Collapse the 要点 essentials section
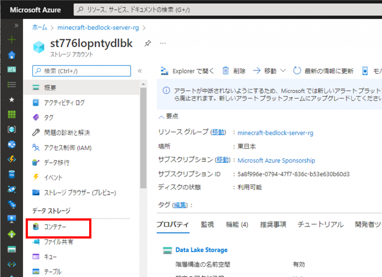This screenshot has height=277, width=382. (161, 117)
